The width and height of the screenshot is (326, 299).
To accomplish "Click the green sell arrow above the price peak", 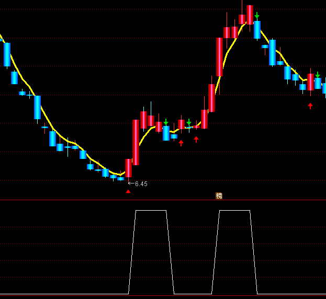I will pyautogui.click(x=257, y=16).
